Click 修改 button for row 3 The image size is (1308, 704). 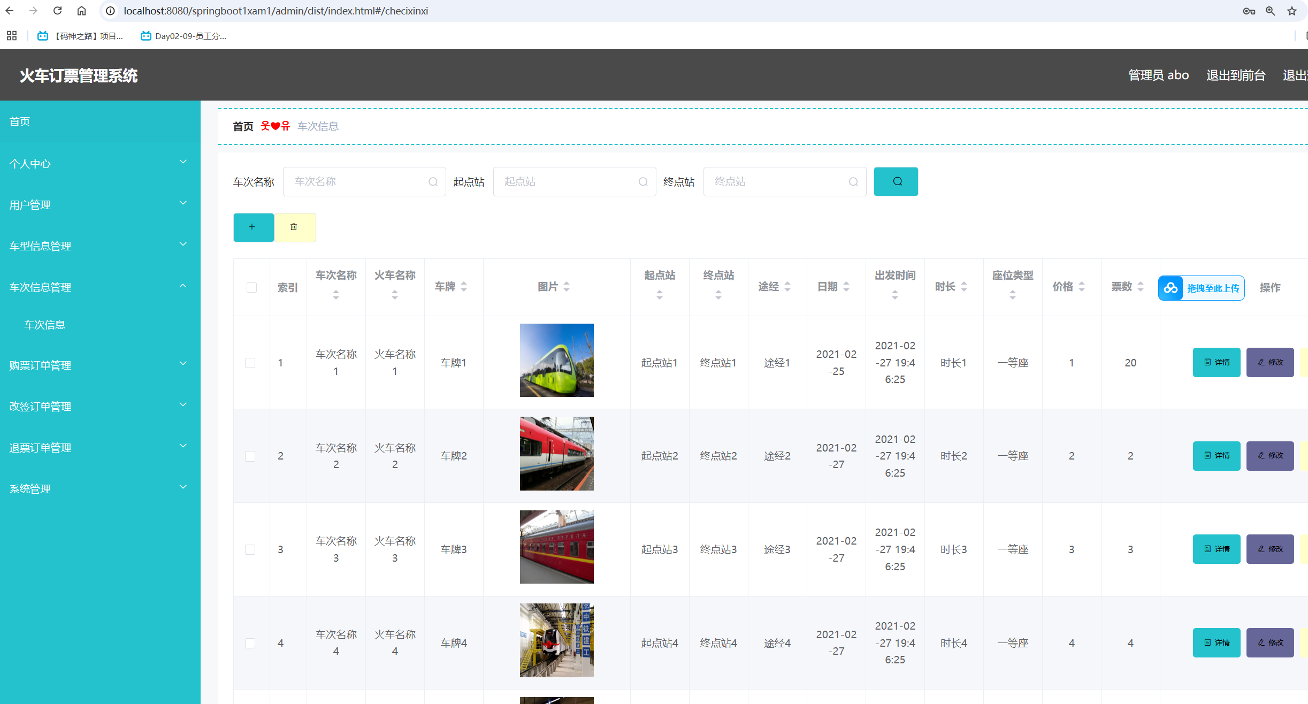pos(1270,549)
